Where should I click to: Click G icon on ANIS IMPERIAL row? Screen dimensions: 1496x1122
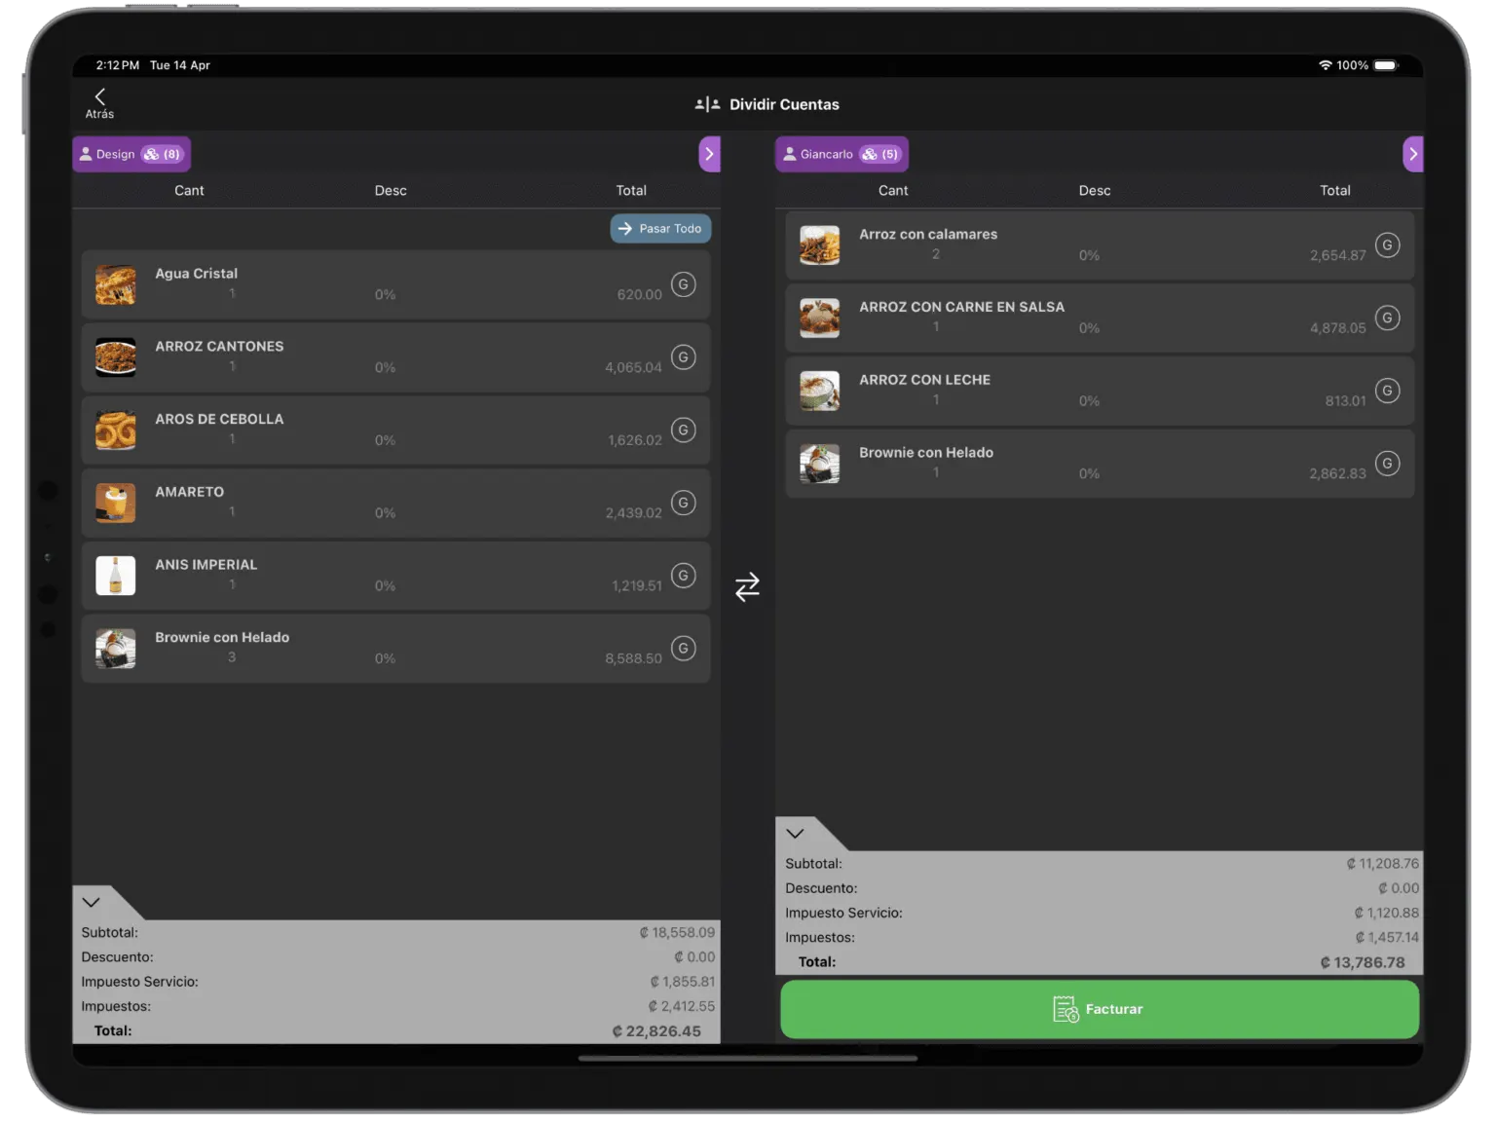[684, 576]
